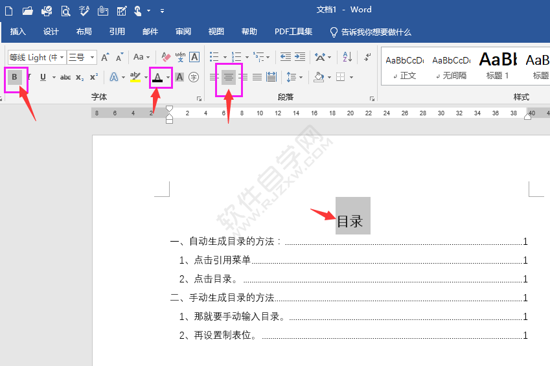Open the 视图 tab
The image size is (550, 366).
click(x=216, y=32)
